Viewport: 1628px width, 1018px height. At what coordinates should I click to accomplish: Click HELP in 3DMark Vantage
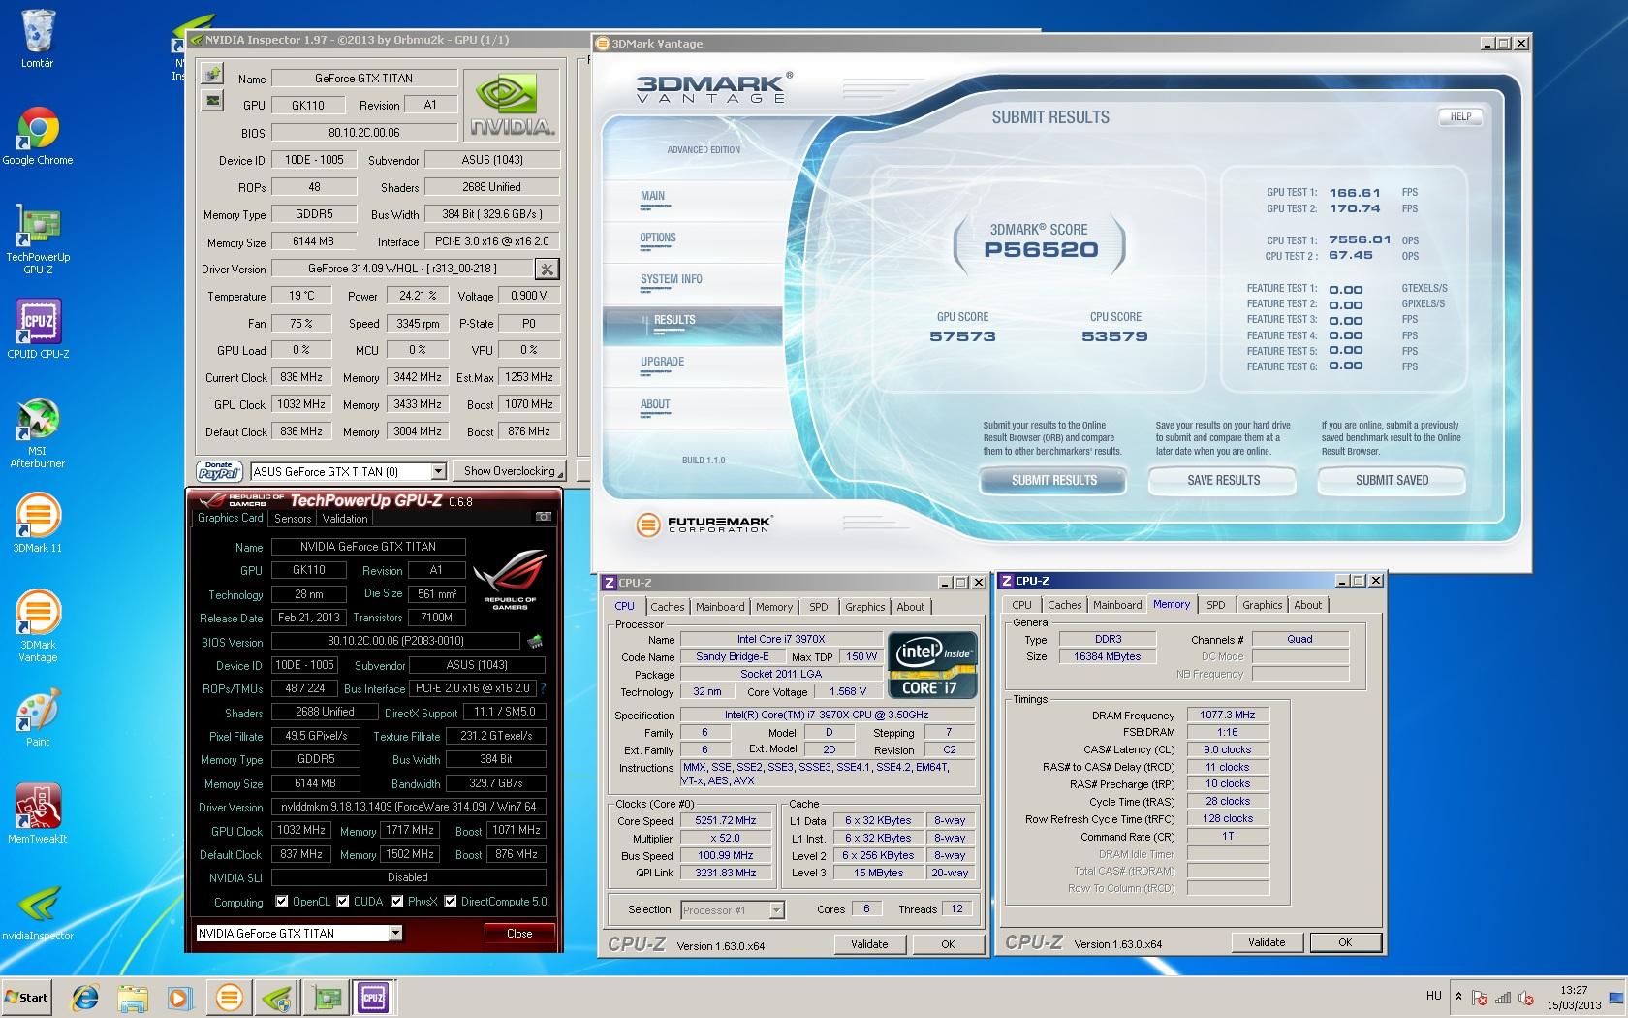click(1460, 116)
